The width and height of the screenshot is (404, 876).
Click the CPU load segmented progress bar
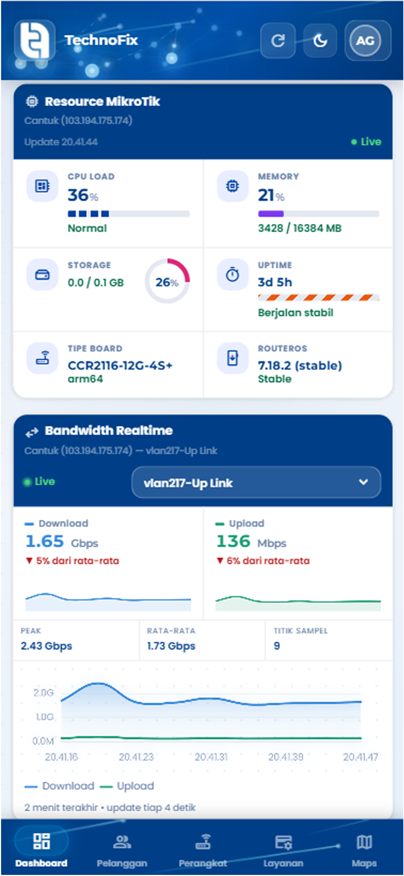click(x=129, y=214)
